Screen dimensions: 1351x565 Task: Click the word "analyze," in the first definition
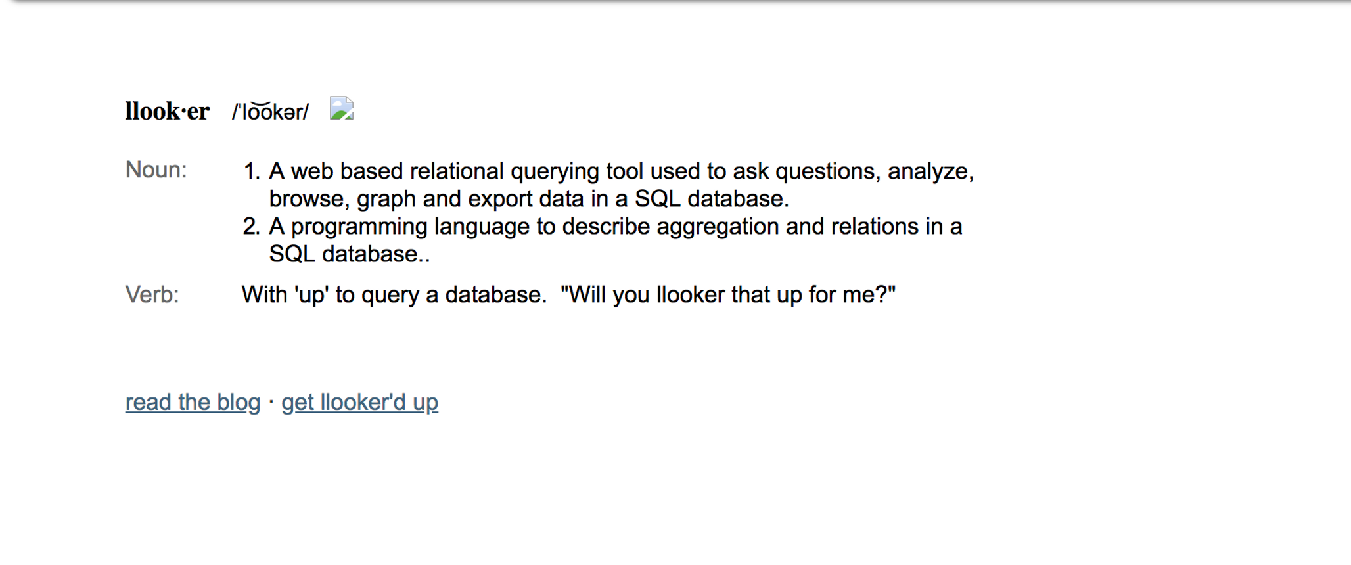930,171
